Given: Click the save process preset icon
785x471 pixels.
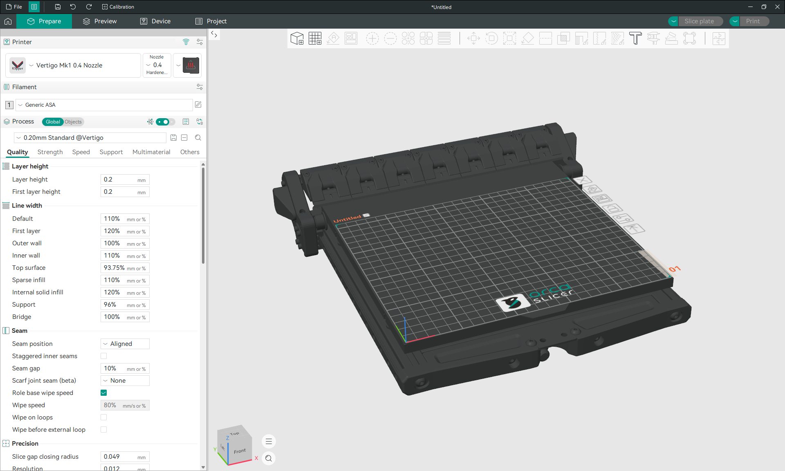Looking at the screenshot, I should (x=173, y=138).
